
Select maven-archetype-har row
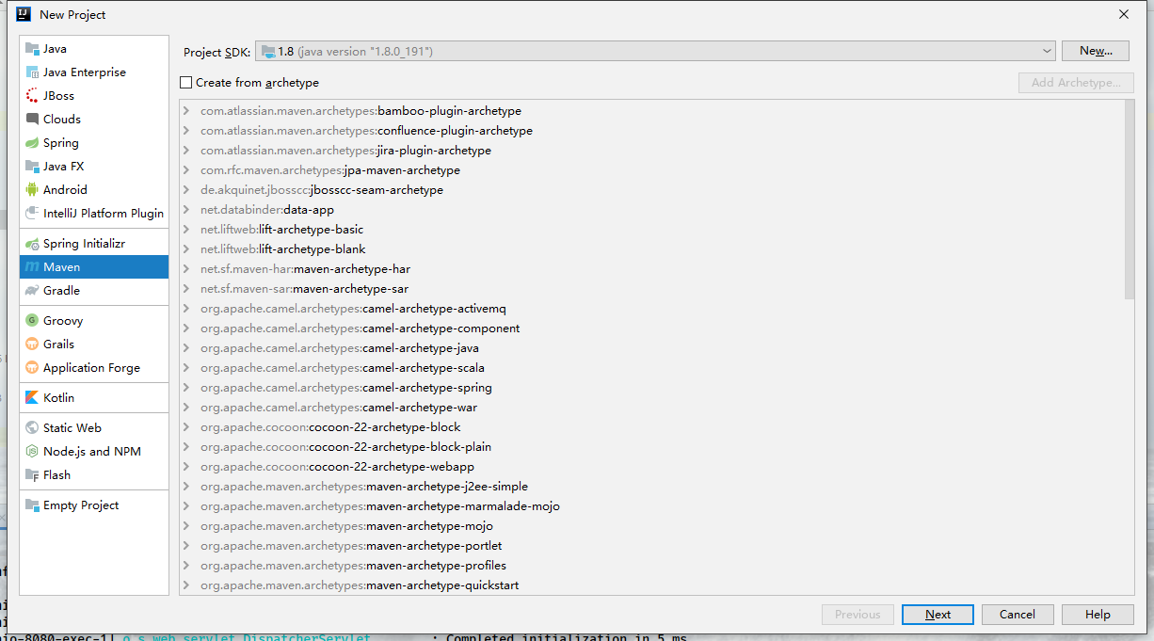pos(651,269)
